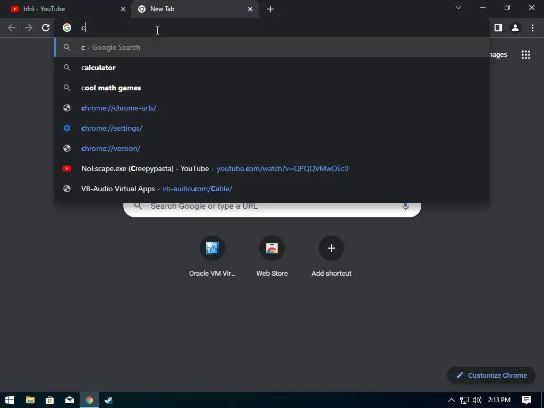The width and height of the screenshot is (544, 408).
Task: Show hidden system tray icons
Action: 452,400
